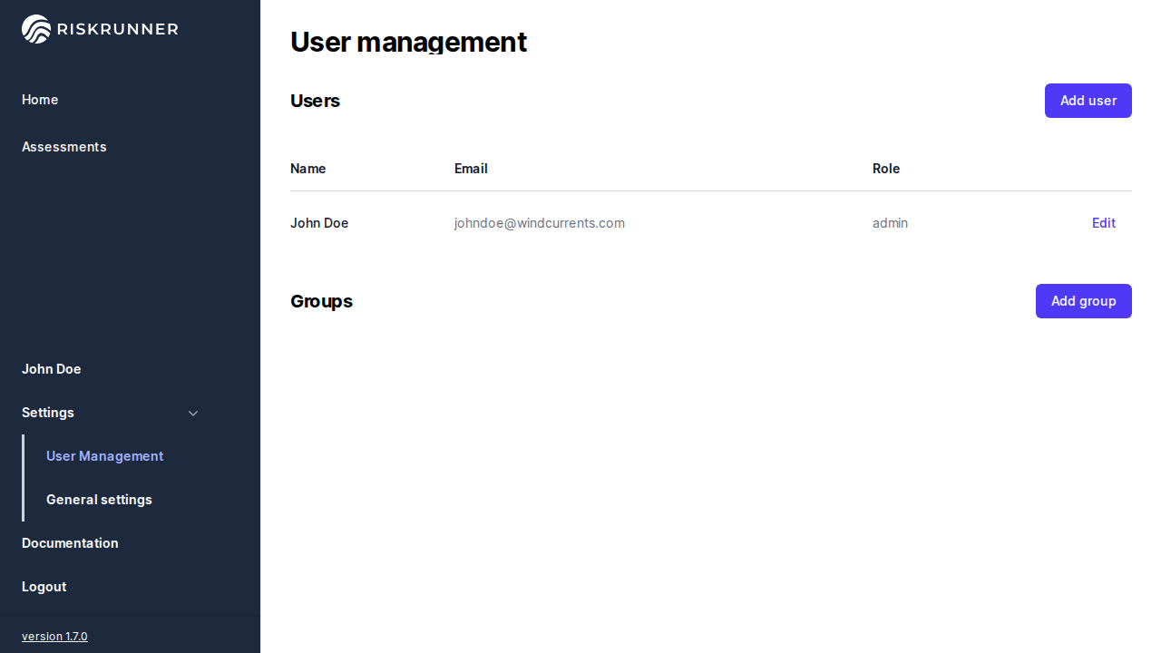
Task: Open General settings submenu item
Action: 99,500
